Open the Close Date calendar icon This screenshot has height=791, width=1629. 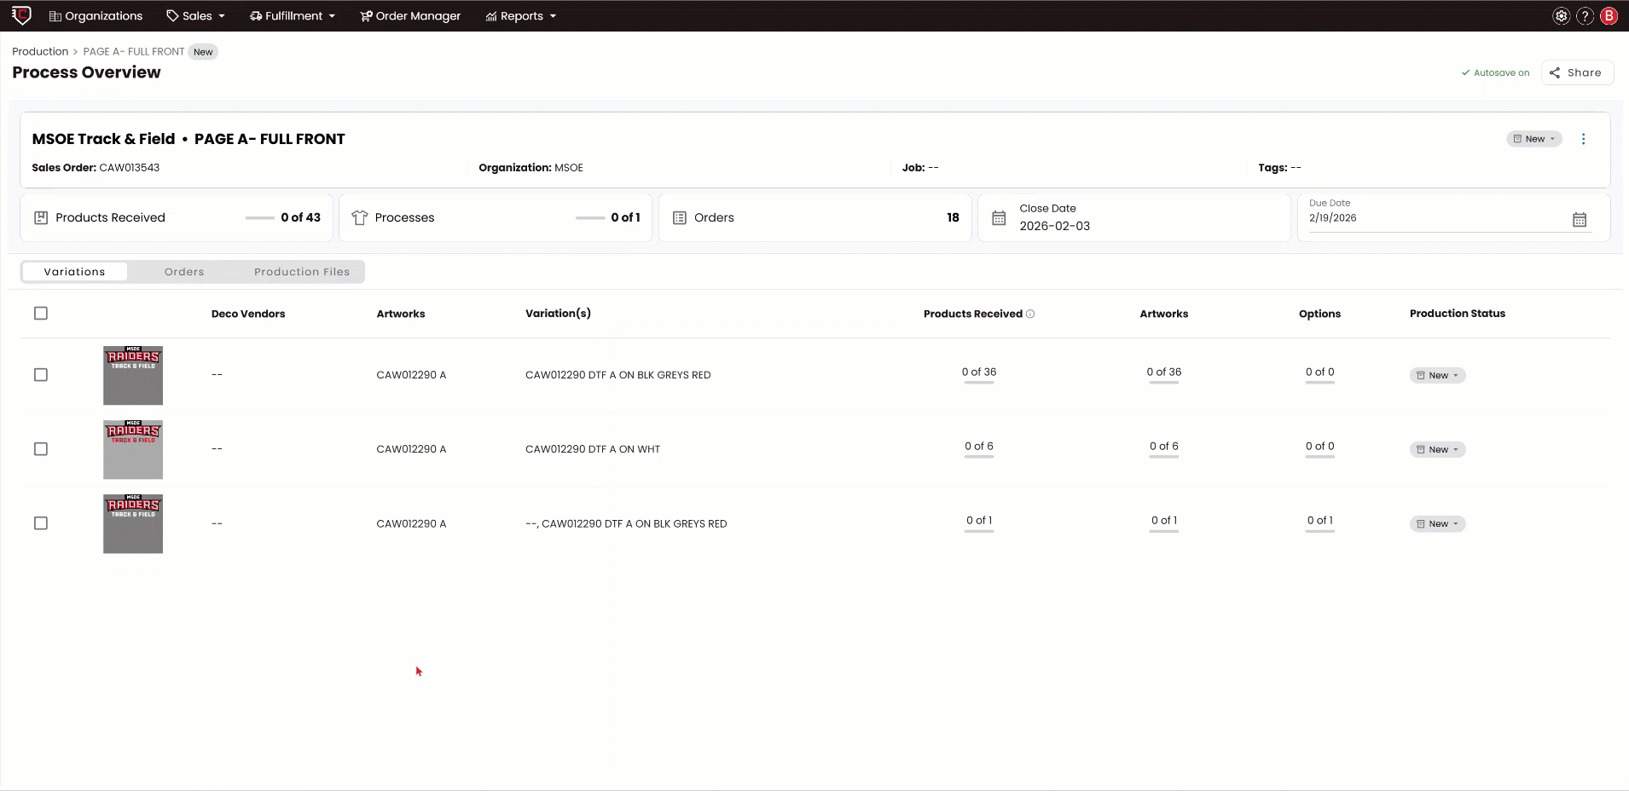pos(999,217)
